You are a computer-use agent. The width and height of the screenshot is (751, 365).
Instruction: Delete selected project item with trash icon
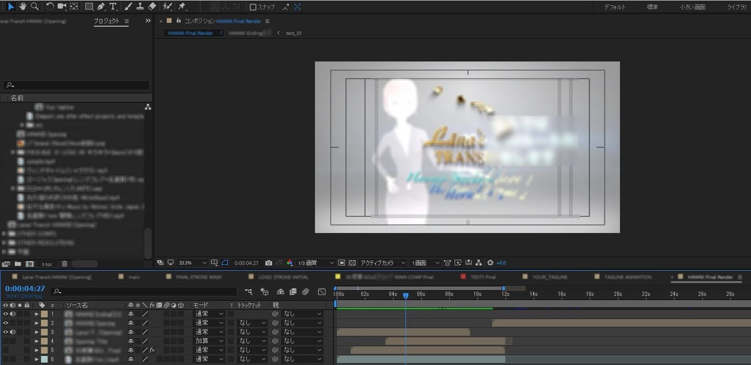(64, 264)
